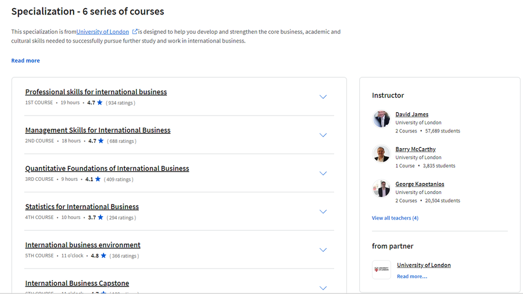Click Barry McCarthy instructor photo

click(x=381, y=153)
